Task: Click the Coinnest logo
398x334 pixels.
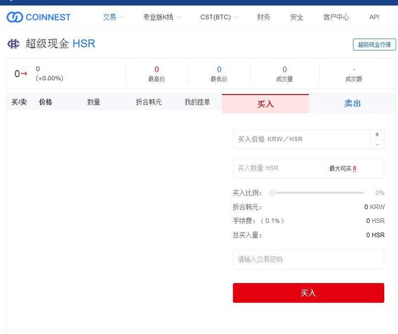Action: 39,17
